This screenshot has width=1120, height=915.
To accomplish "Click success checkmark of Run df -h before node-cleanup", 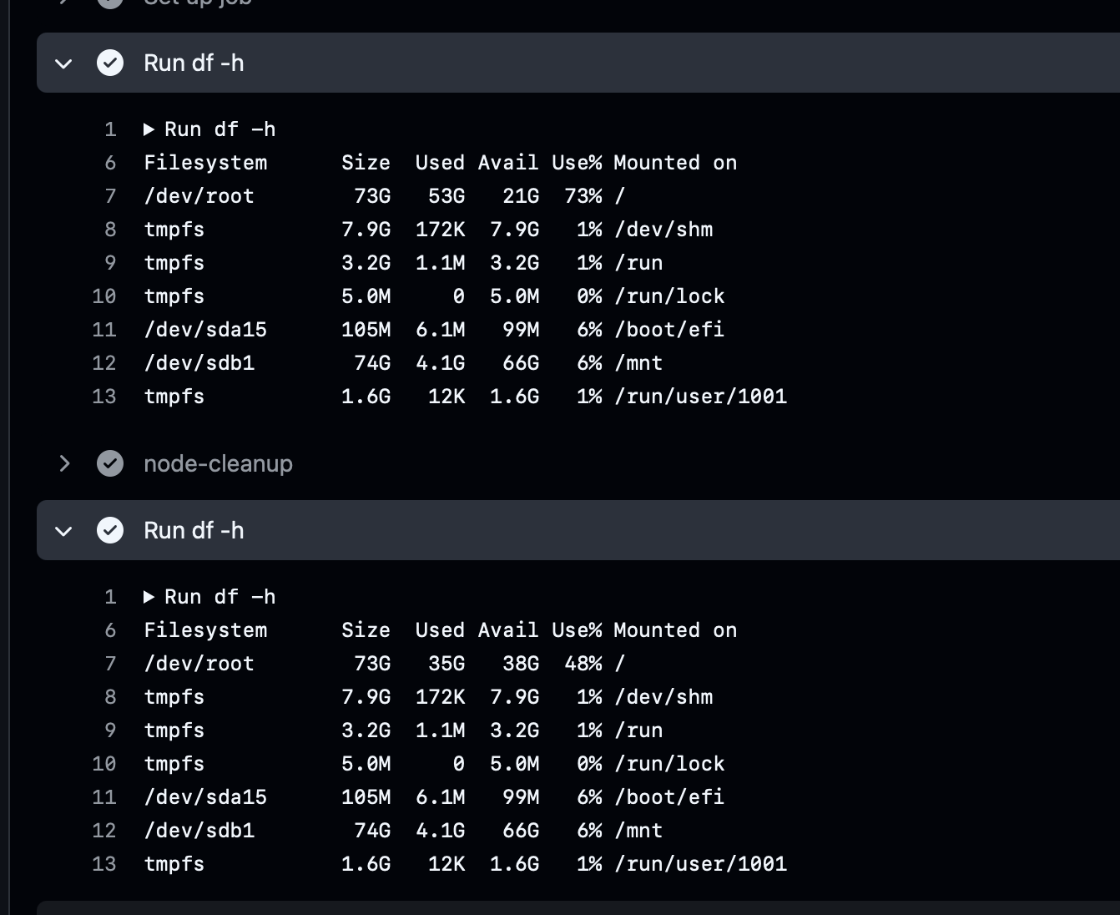I will coord(110,63).
